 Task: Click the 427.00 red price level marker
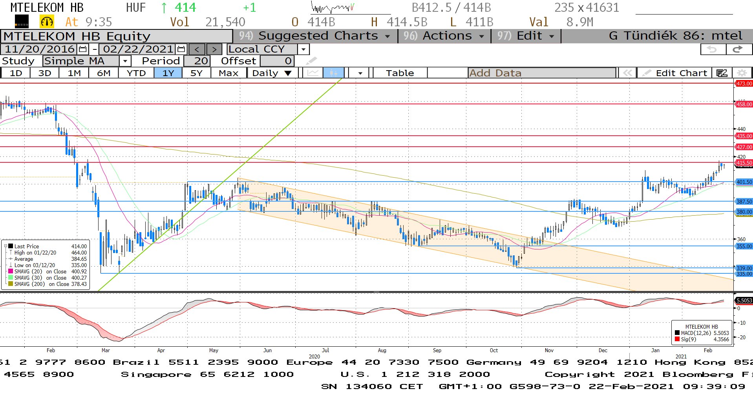(744, 147)
